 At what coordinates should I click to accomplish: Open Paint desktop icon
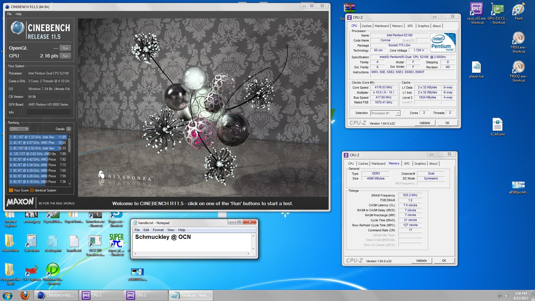[x=519, y=12]
